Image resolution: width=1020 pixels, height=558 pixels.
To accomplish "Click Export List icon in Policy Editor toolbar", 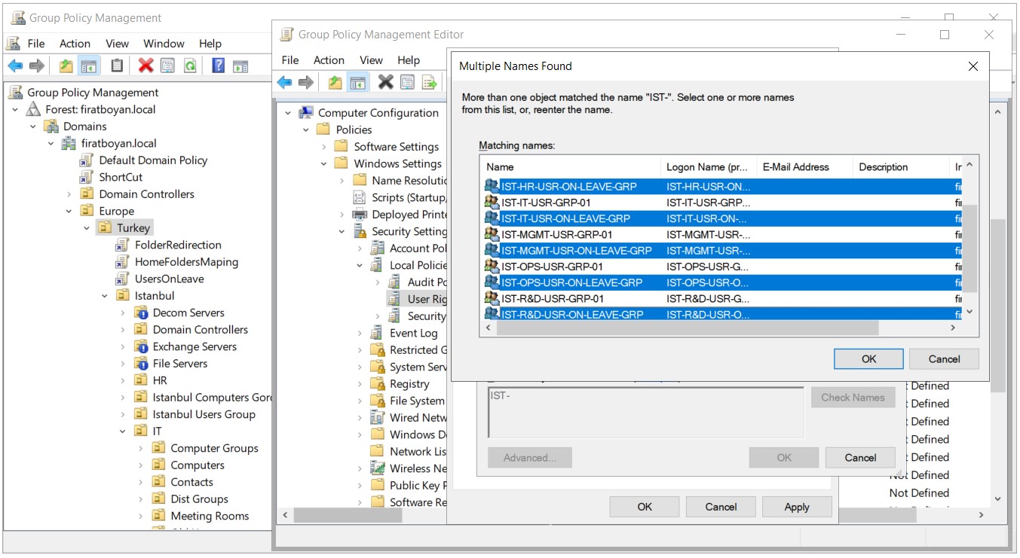I will click(430, 82).
